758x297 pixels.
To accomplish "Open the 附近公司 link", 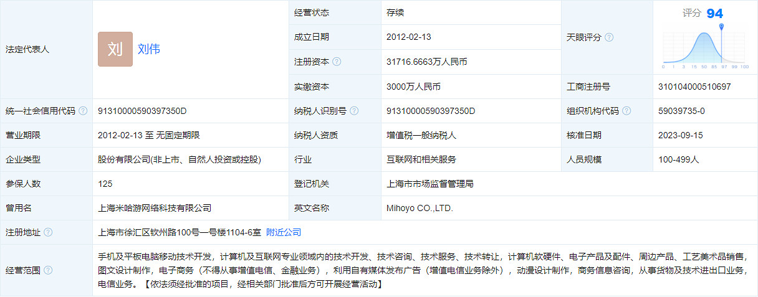I will click(x=284, y=232).
